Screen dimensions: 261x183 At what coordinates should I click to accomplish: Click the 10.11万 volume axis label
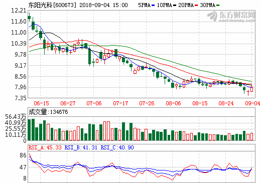point(16,135)
